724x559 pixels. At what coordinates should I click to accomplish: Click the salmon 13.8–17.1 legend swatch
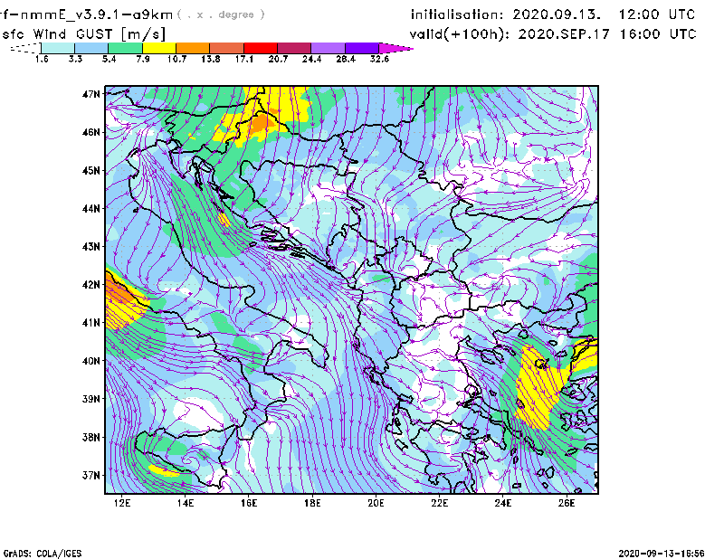click(227, 48)
